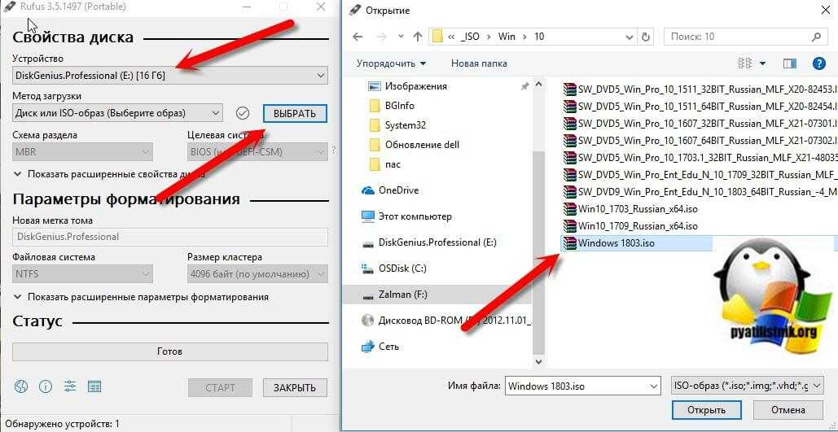
Task: Select file SW_DVD5_Win_Pro_10_1511_64BIT_Russian
Action: point(699,107)
